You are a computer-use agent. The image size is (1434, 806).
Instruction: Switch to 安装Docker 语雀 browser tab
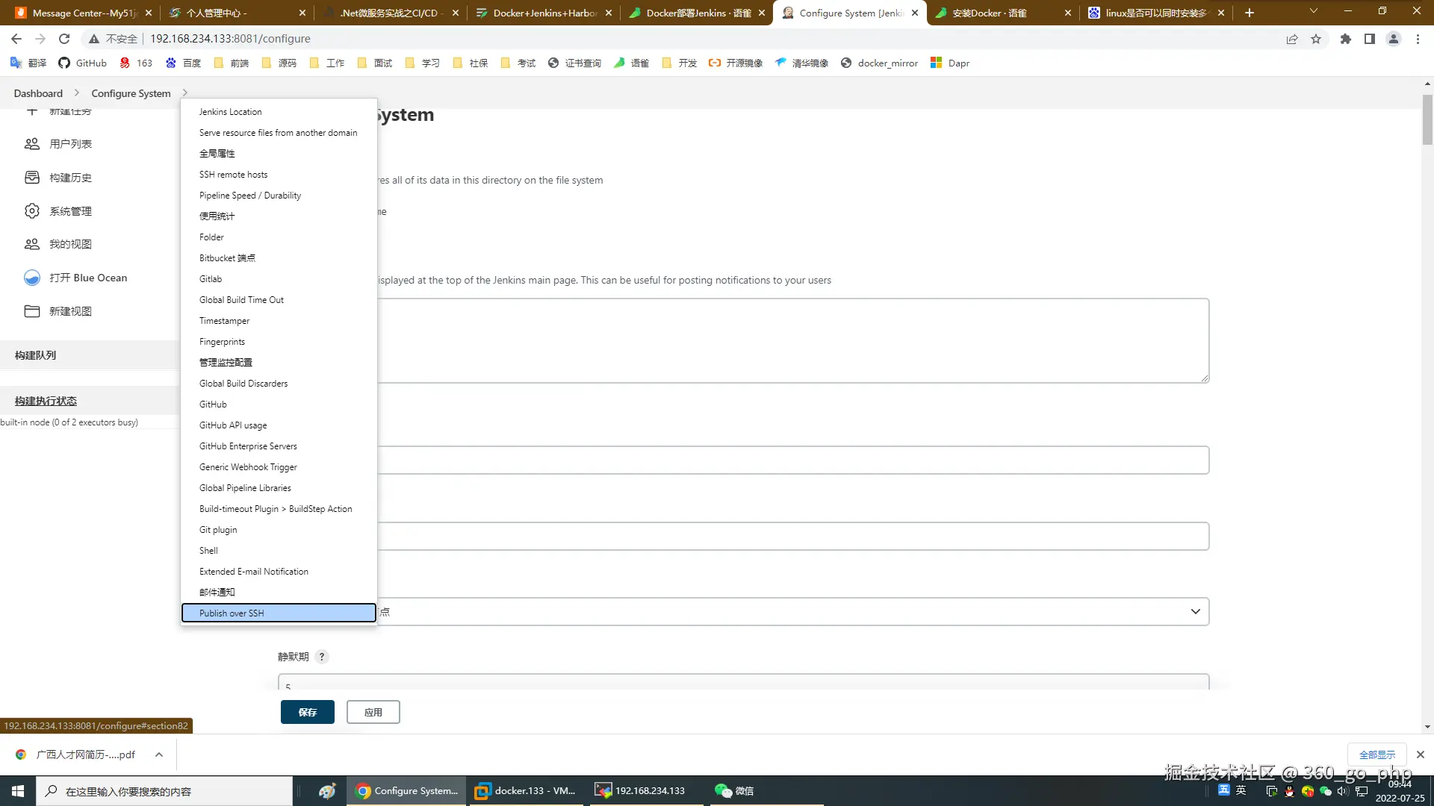coord(990,13)
